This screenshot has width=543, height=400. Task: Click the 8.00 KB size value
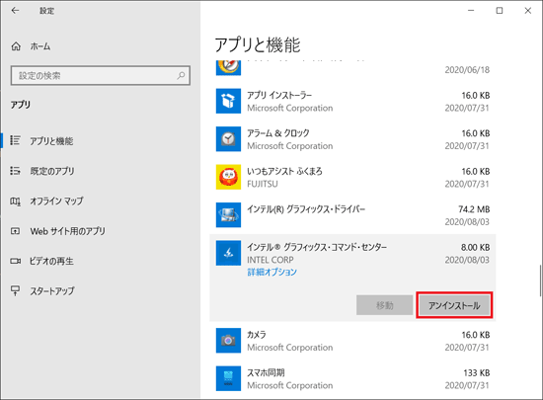[475, 247]
